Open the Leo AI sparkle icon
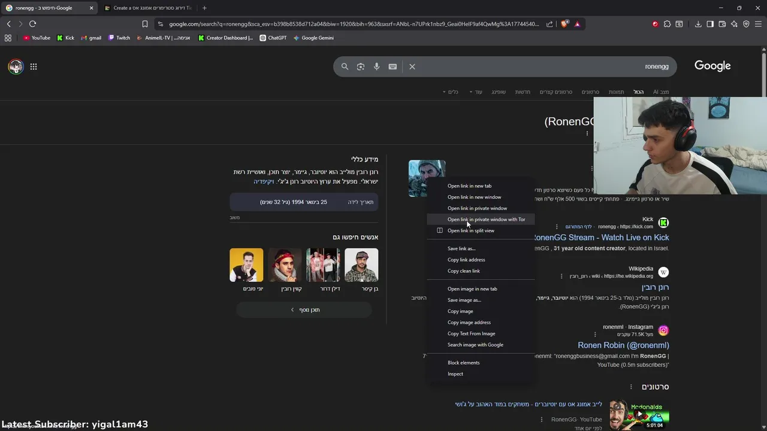Viewport: 767px width, 431px height. point(734,24)
